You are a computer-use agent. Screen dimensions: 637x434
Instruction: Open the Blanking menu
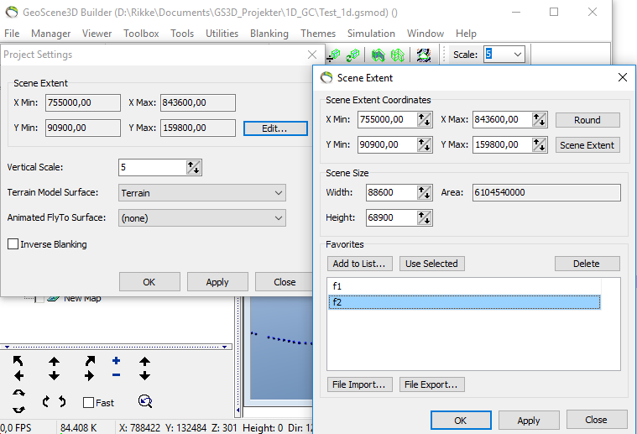tap(269, 34)
